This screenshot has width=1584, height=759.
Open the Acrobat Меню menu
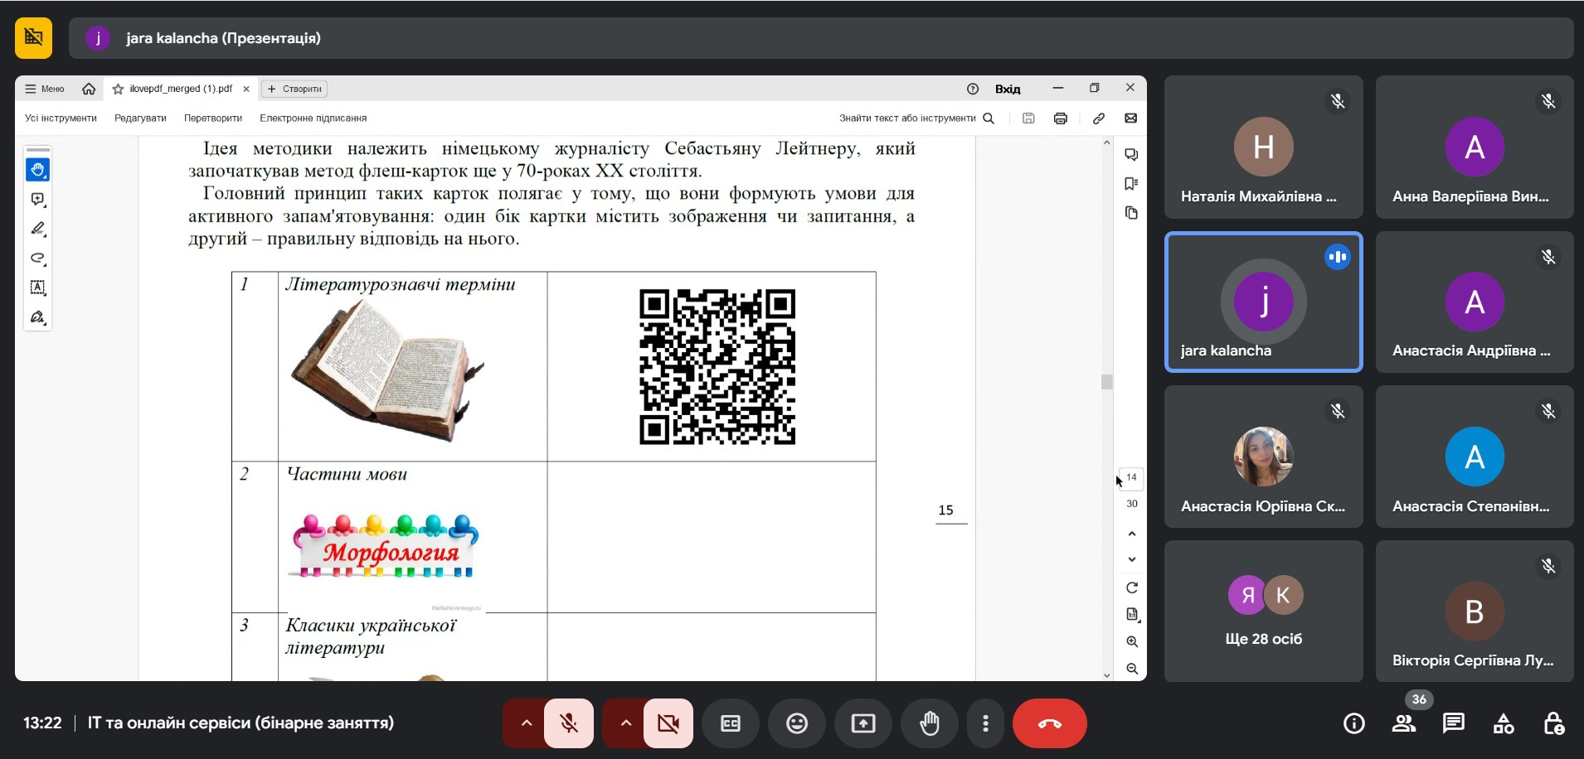click(x=45, y=89)
